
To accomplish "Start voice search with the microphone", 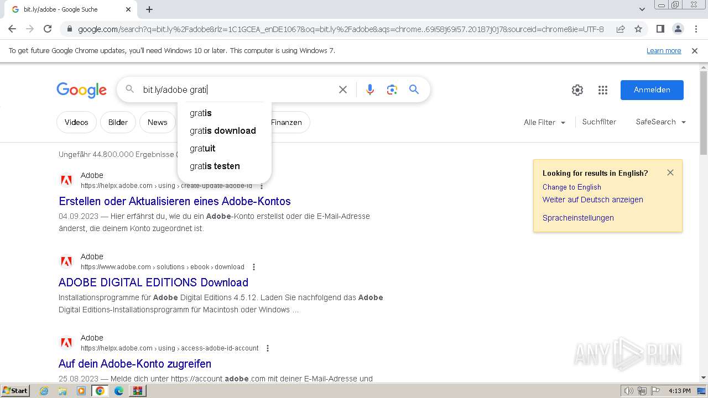I will [370, 90].
